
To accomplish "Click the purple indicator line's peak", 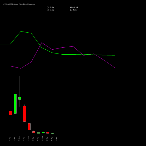I will (42, 43).
